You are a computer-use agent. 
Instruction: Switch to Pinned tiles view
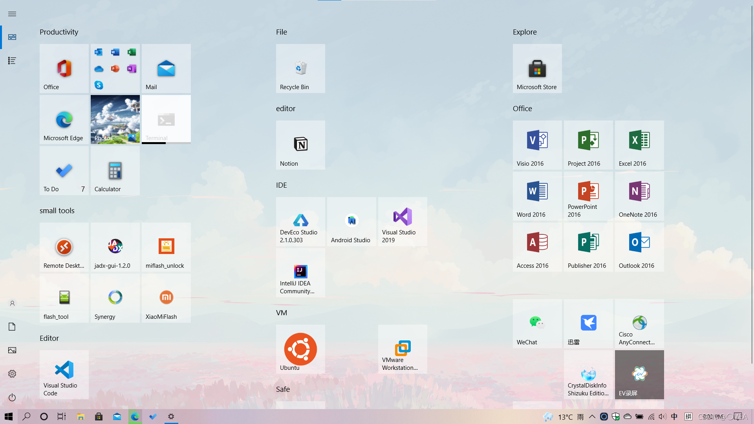[12, 37]
